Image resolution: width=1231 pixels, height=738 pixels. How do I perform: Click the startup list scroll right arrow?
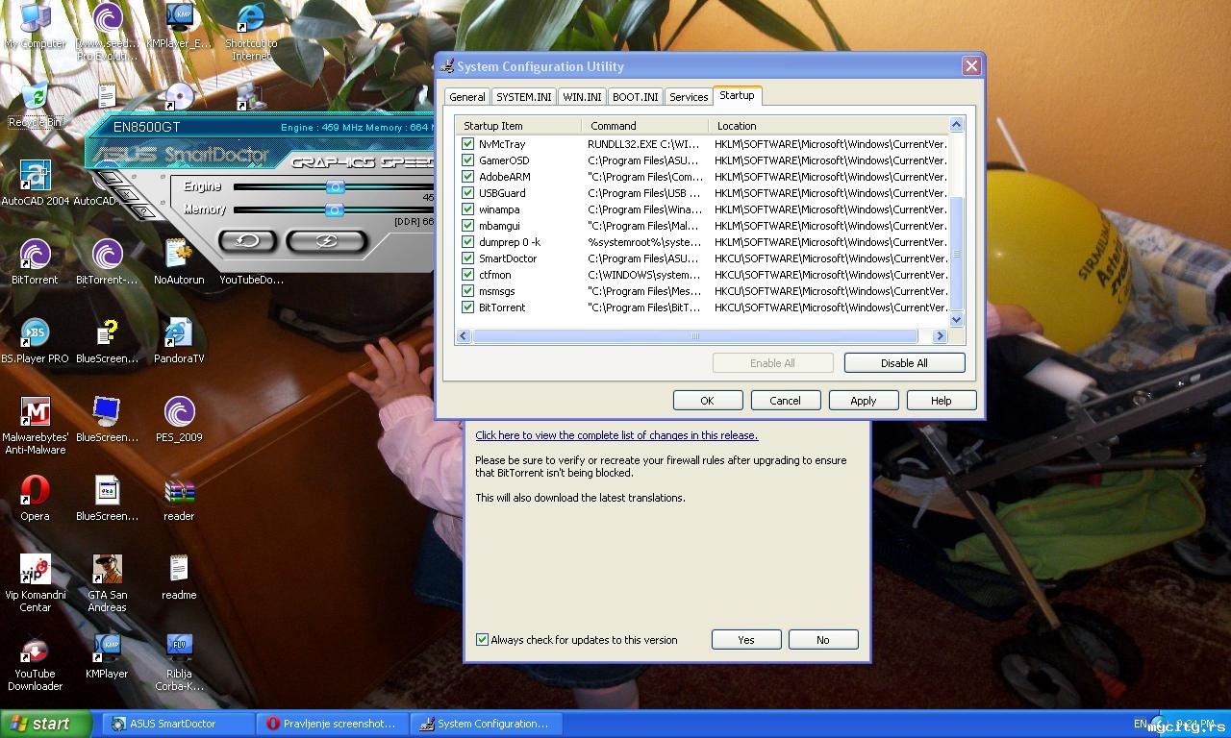[940, 336]
